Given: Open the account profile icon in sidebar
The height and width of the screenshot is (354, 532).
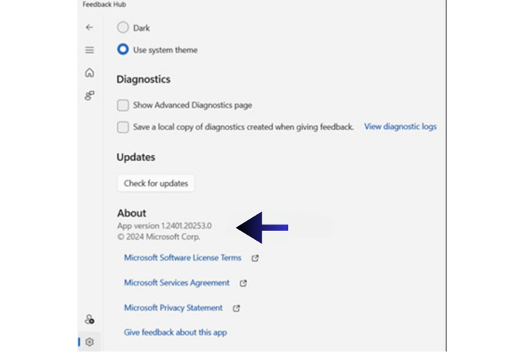Looking at the screenshot, I should [x=89, y=319].
